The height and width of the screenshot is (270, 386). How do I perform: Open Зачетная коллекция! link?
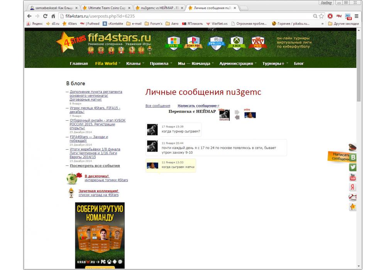coord(98,191)
